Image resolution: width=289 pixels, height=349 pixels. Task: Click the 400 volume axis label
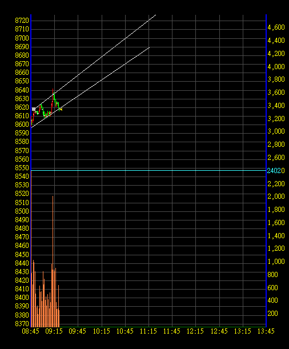(272, 300)
